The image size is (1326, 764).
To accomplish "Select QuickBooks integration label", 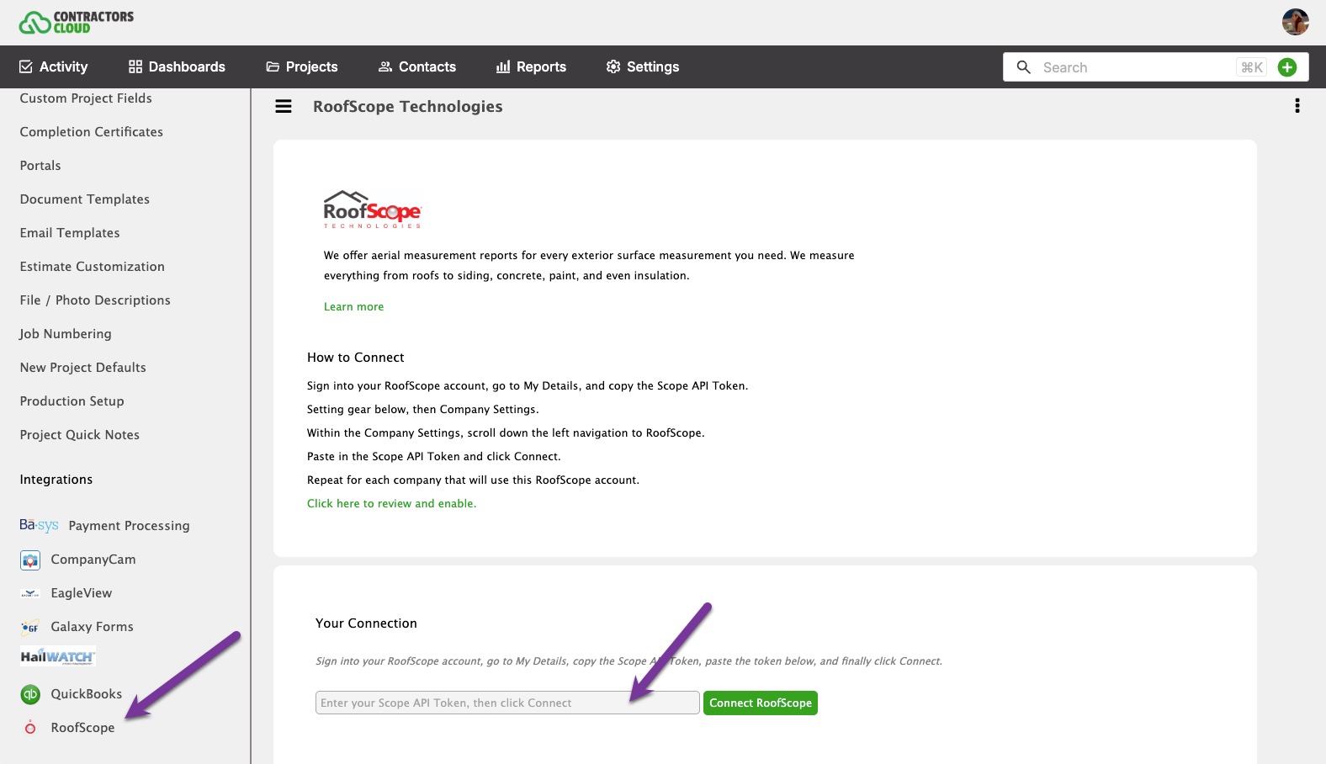I will [86, 694].
